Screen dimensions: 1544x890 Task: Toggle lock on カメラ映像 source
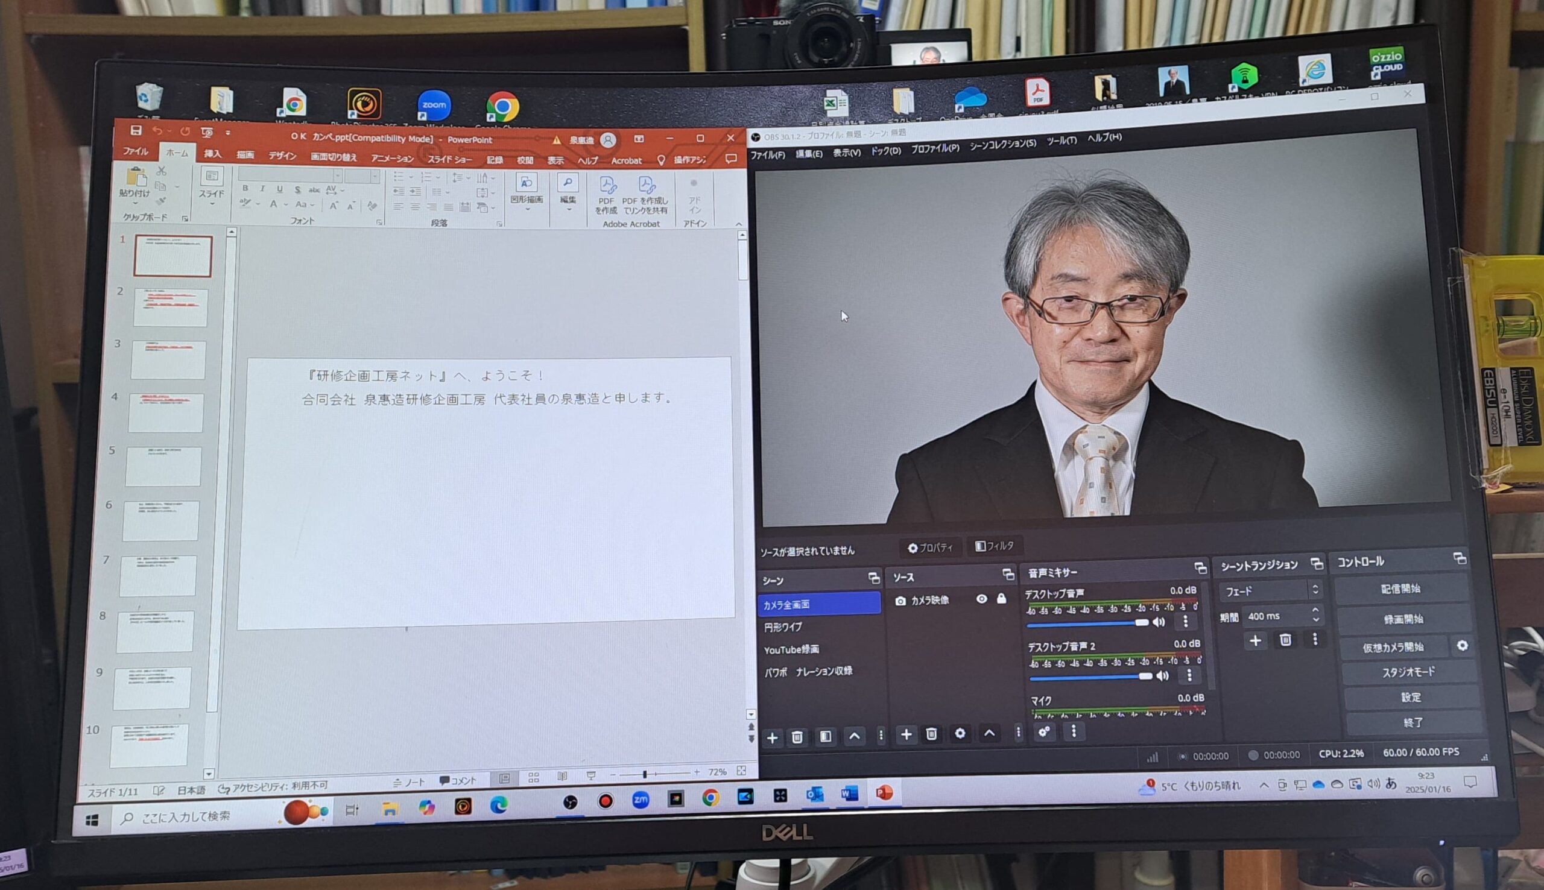click(x=1001, y=598)
